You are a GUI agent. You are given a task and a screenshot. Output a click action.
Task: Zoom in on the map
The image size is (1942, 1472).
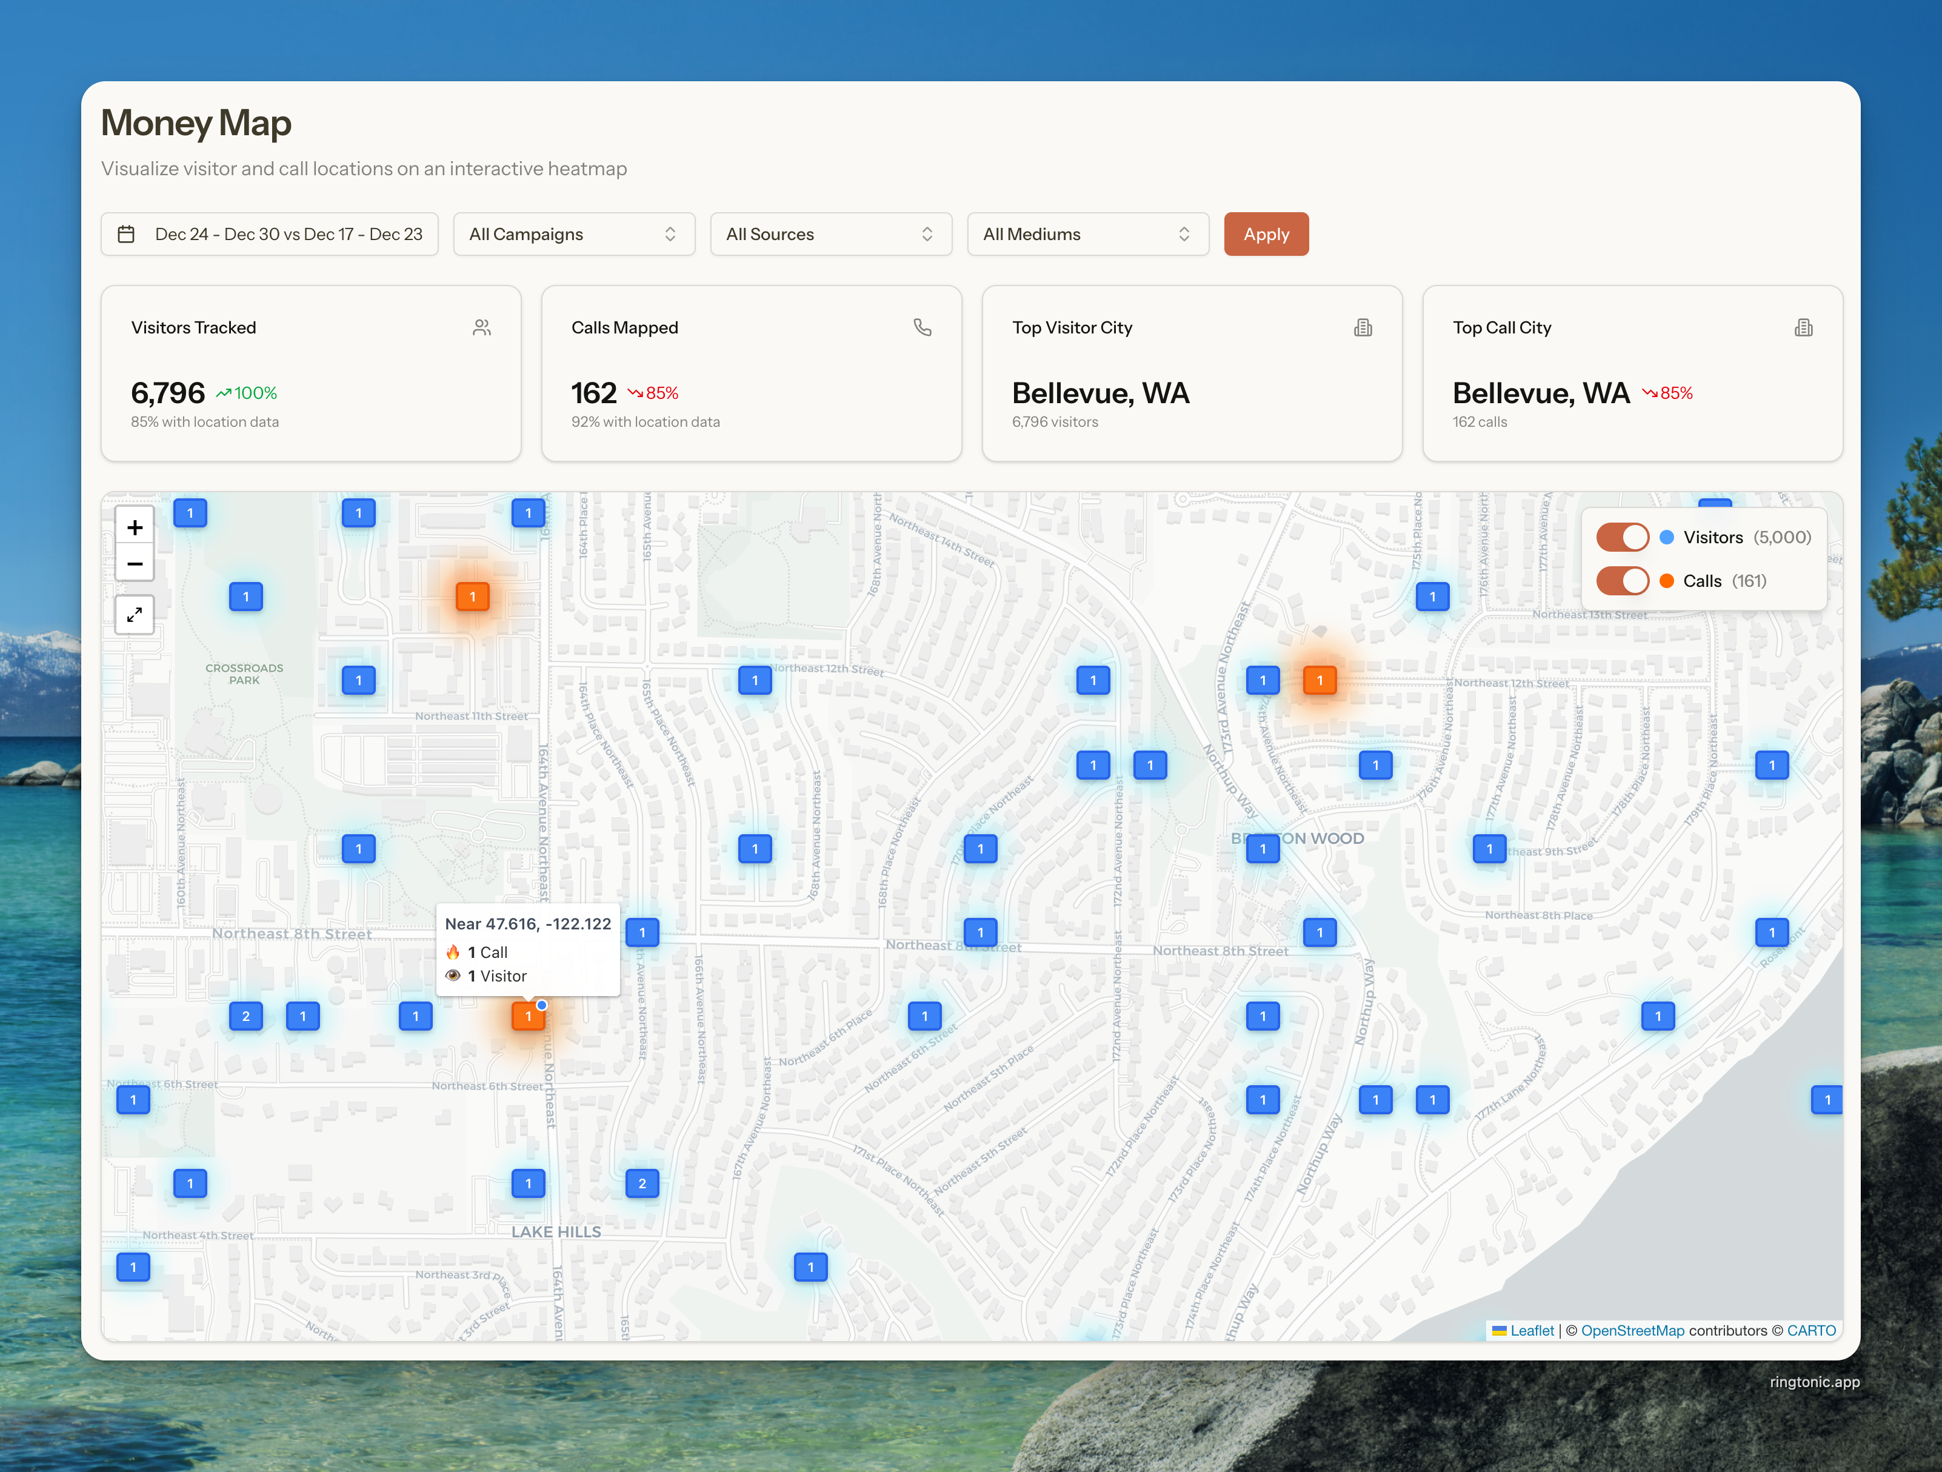click(x=135, y=527)
